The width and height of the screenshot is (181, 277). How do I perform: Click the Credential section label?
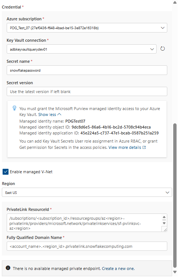point(11,7)
